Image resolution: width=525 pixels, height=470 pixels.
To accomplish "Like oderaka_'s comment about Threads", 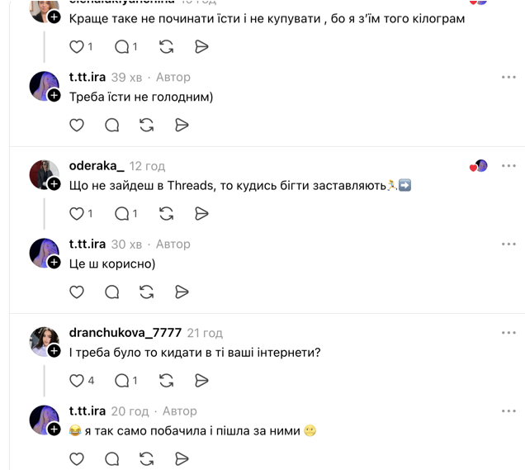I will pyautogui.click(x=77, y=213).
